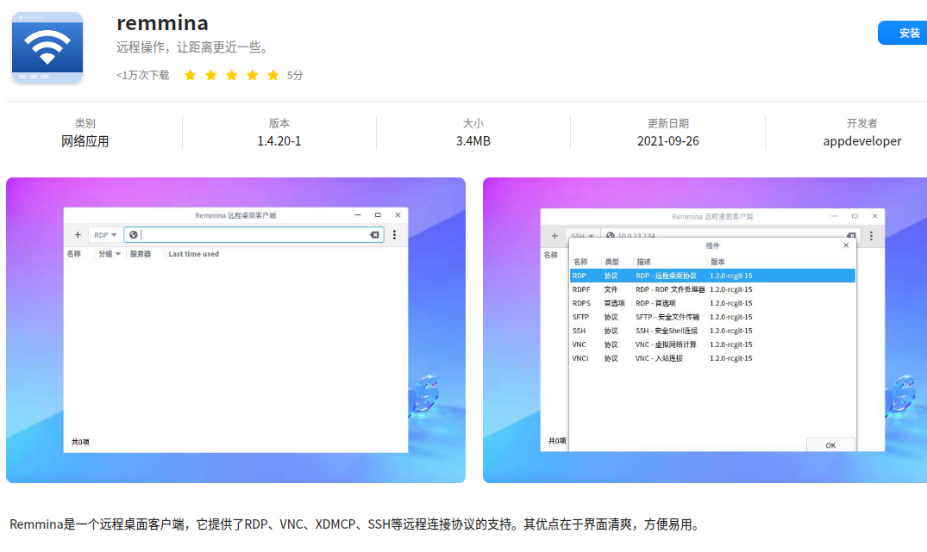This screenshot has width=927, height=552.
Task: Click the clear entry icon in first screenshot
Action: click(374, 235)
